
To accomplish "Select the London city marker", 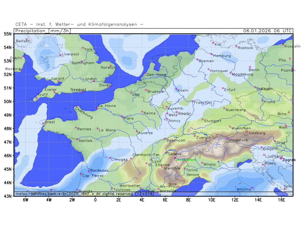I will (94, 81).
